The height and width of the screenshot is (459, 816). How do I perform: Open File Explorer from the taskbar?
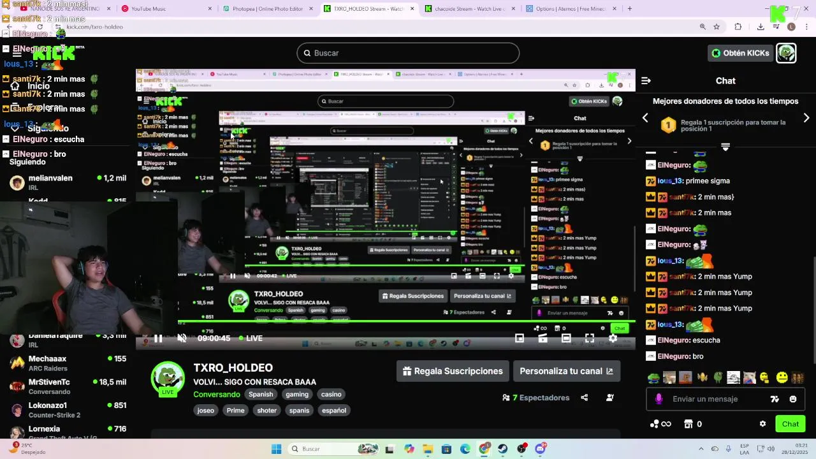coord(428,449)
